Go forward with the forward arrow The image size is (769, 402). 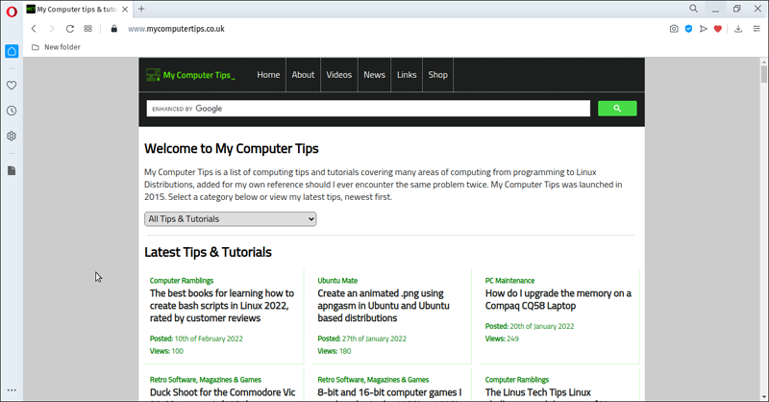pyautogui.click(x=52, y=29)
